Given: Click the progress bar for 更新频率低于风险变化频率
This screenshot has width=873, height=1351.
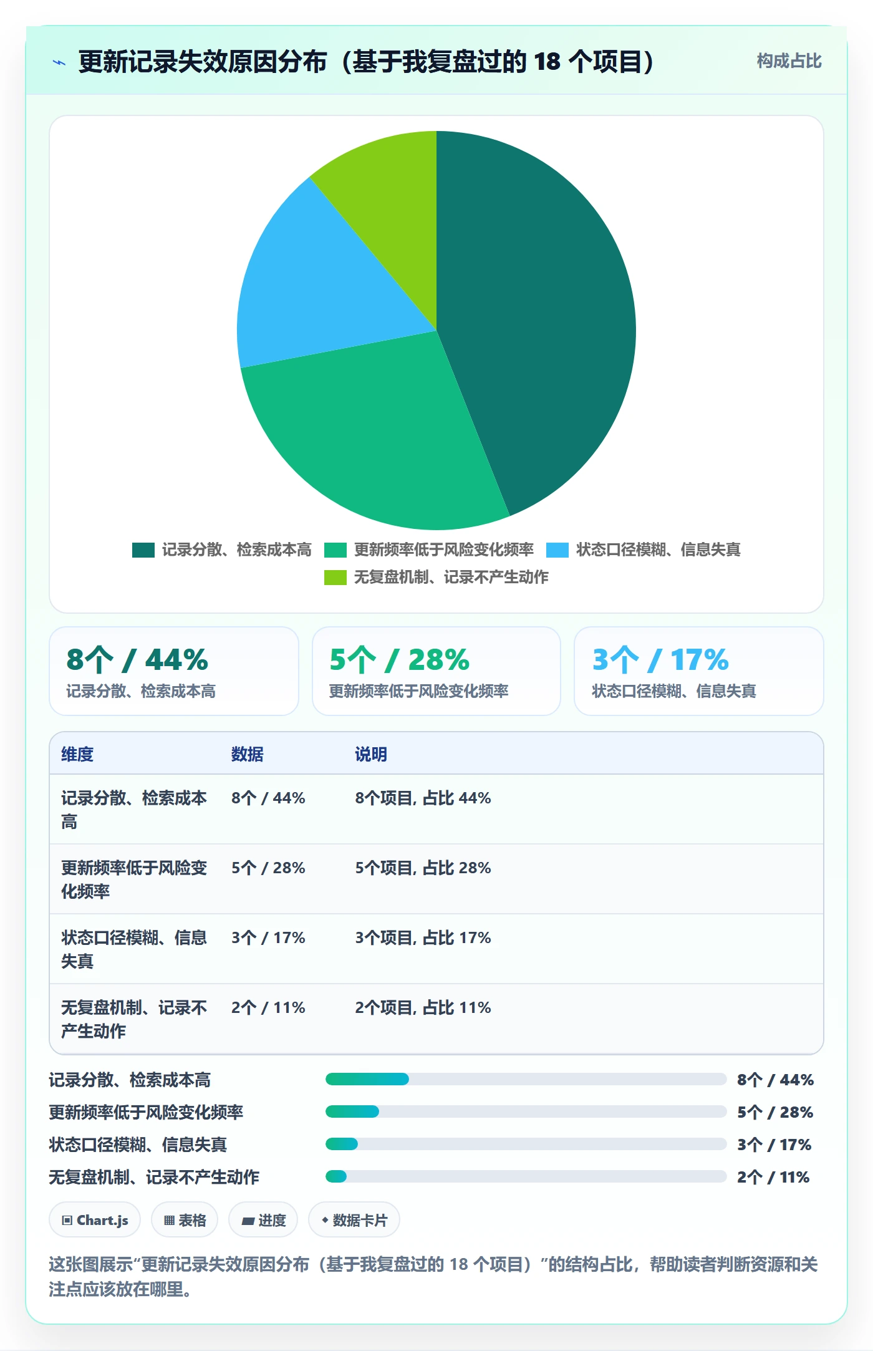Looking at the screenshot, I should (526, 1111).
